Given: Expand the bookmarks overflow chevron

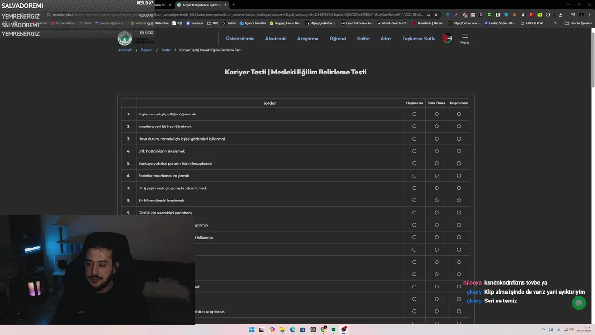Looking at the screenshot, I should coord(555,23).
